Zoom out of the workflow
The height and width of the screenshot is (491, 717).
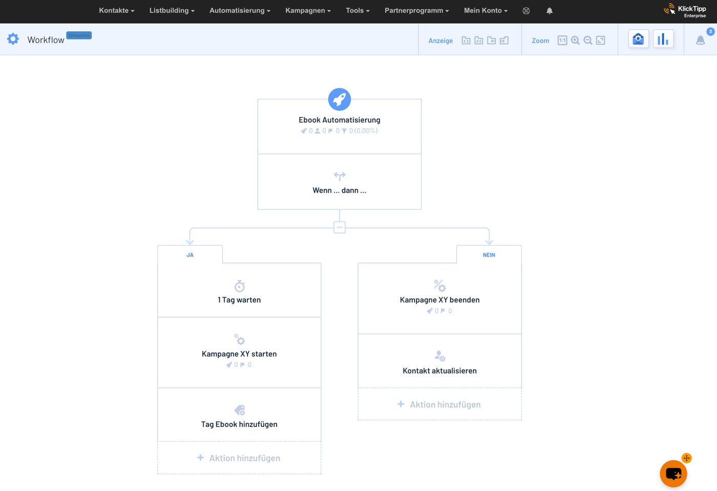point(588,40)
